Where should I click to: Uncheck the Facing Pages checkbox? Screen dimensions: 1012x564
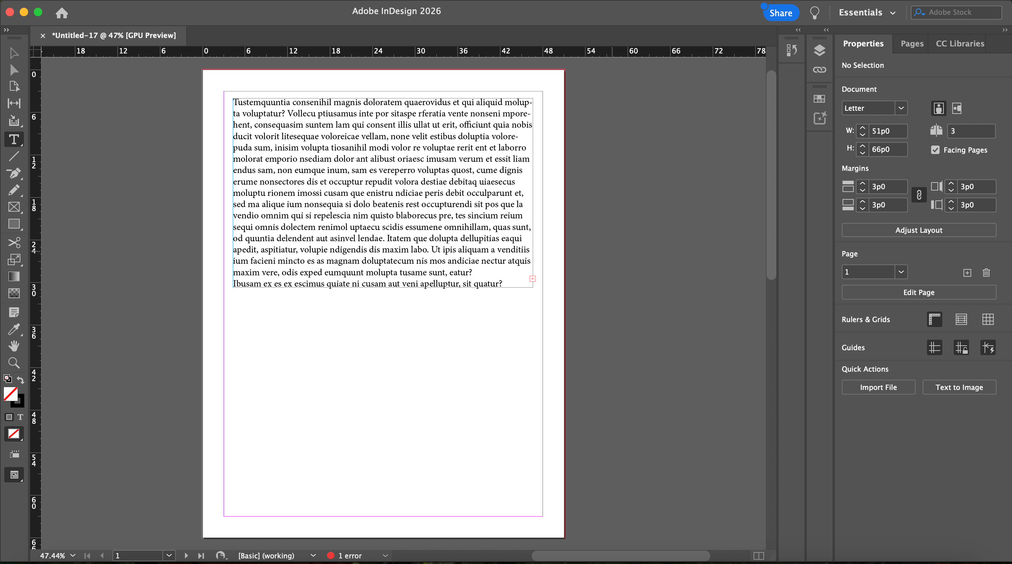[x=935, y=150]
